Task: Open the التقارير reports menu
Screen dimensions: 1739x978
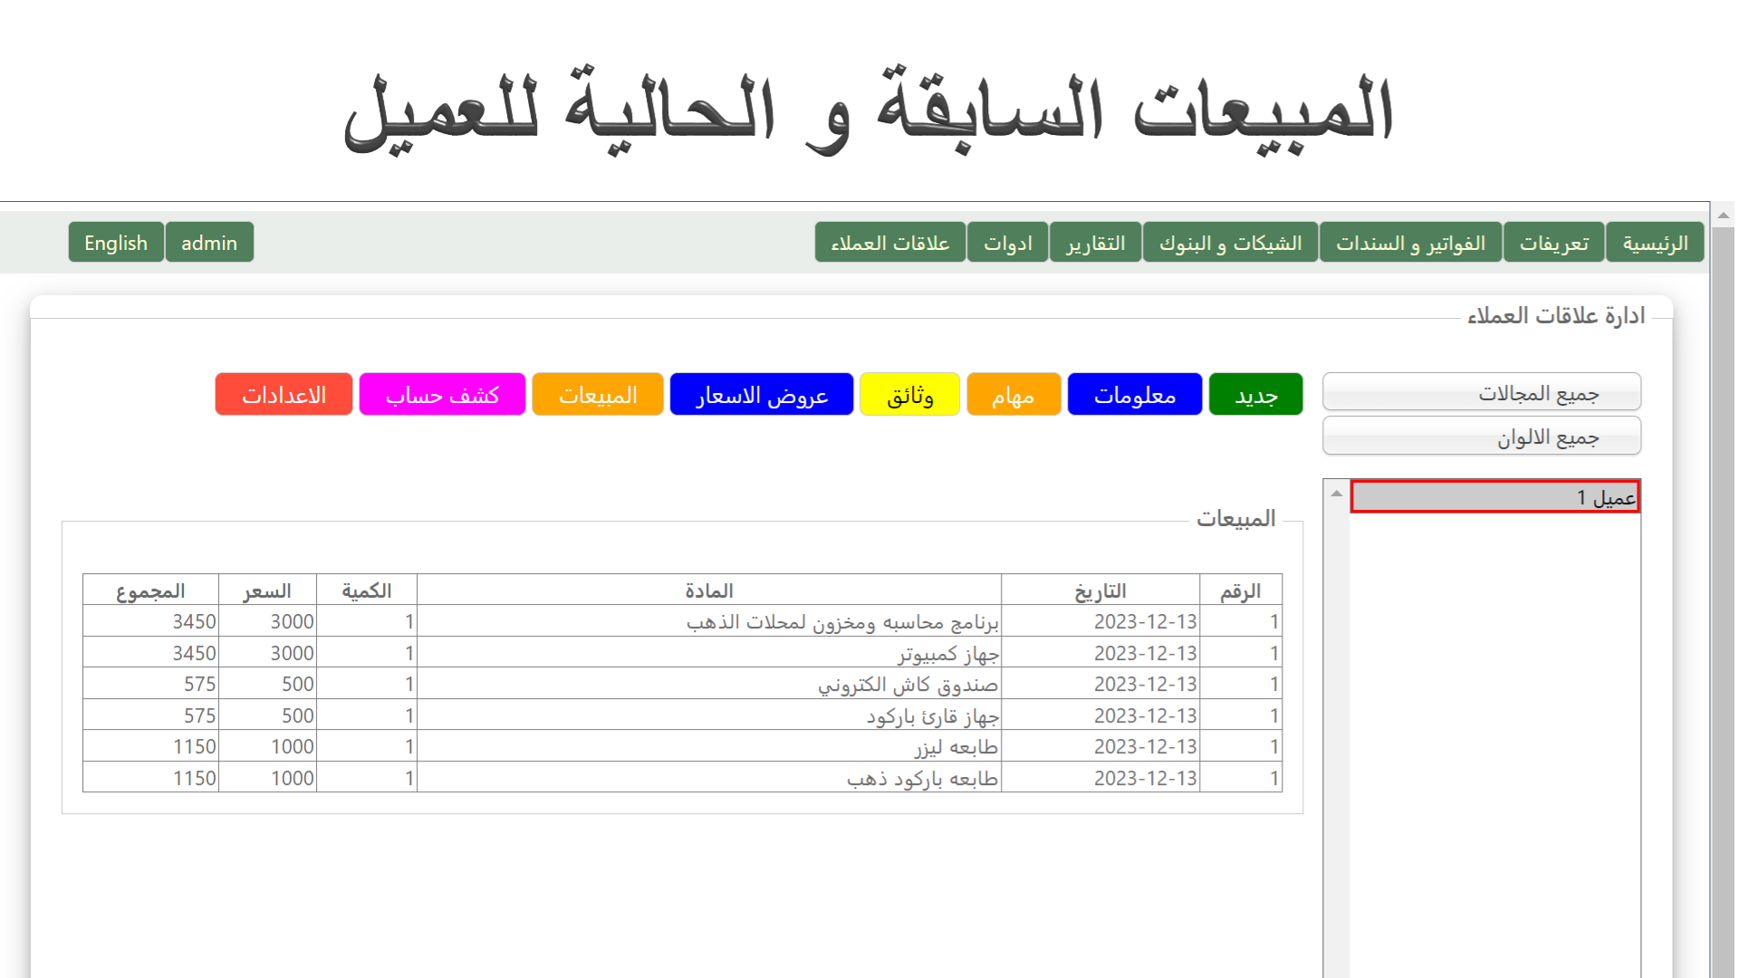Action: pyautogui.click(x=1095, y=243)
